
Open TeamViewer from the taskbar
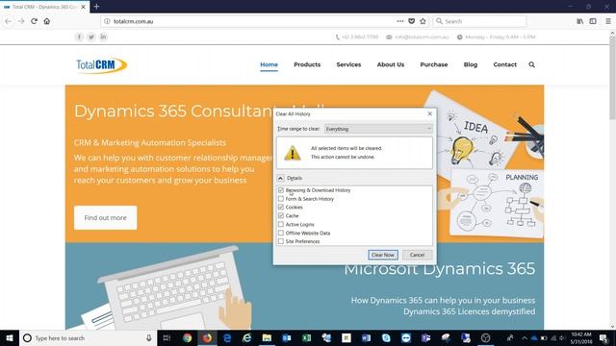406,337
